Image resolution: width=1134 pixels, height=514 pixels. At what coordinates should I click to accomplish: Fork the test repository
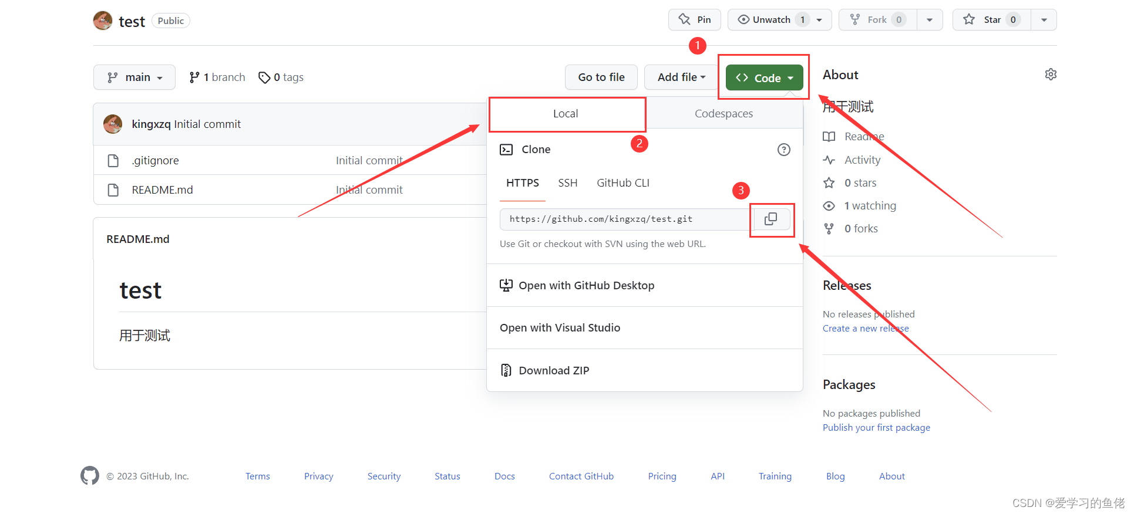click(877, 19)
